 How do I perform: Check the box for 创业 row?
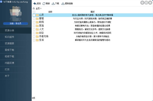pyautogui.click(x=34, y=33)
